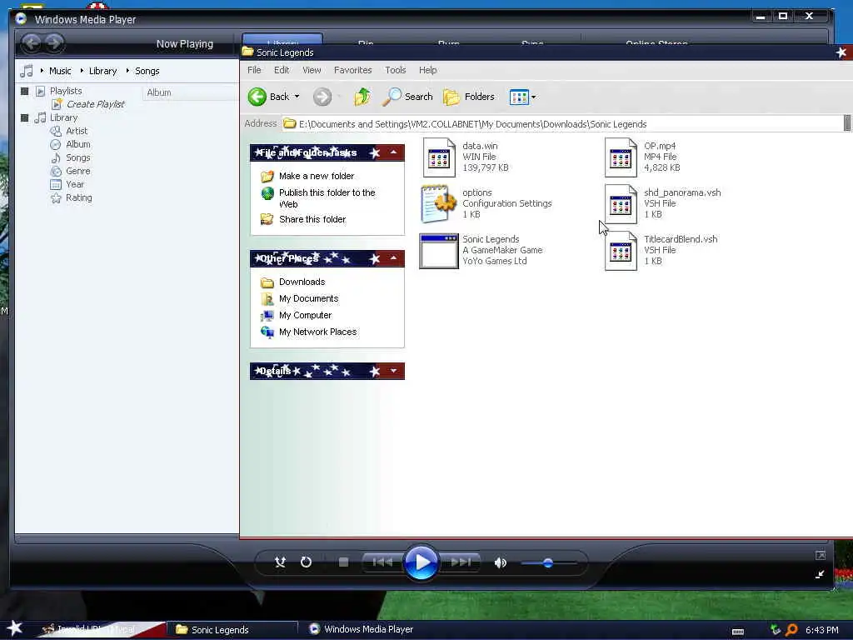Expand the Details panel

[393, 371]
